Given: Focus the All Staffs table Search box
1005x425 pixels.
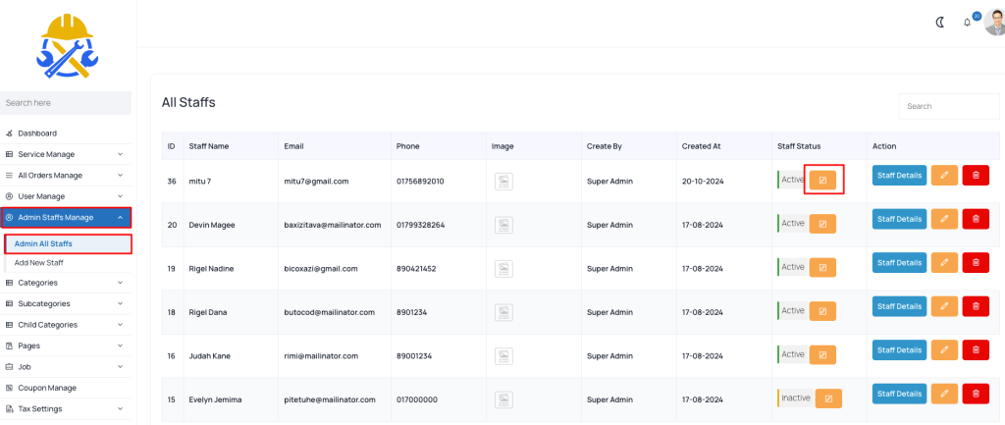Looking at the screenshot, I should (949, 106).
